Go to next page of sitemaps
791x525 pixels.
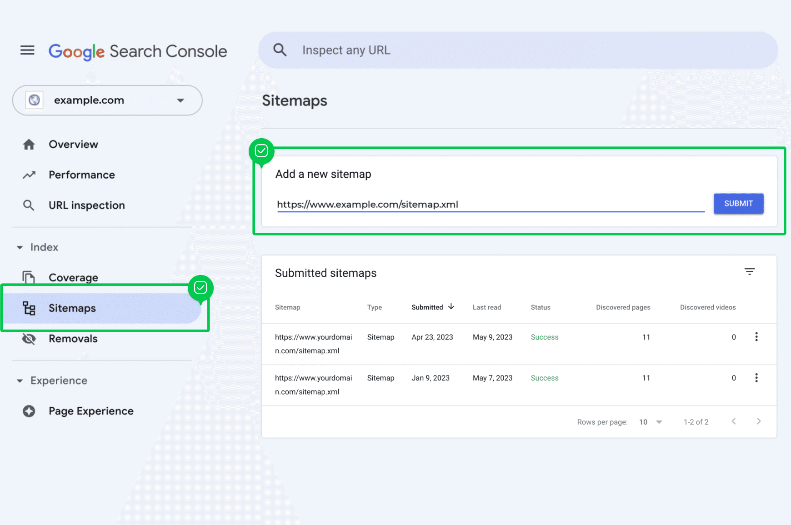[x=758, y=421]
